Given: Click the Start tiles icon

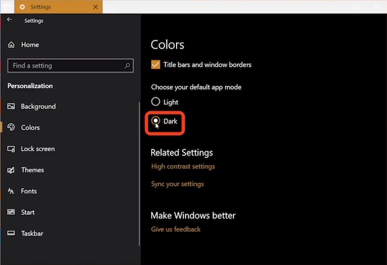Looking at the screenshot, I should 11,212.
